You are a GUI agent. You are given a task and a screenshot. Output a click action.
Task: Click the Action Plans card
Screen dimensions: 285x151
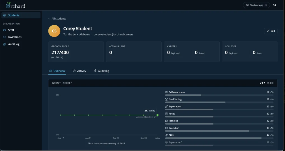tap(134, 52)
